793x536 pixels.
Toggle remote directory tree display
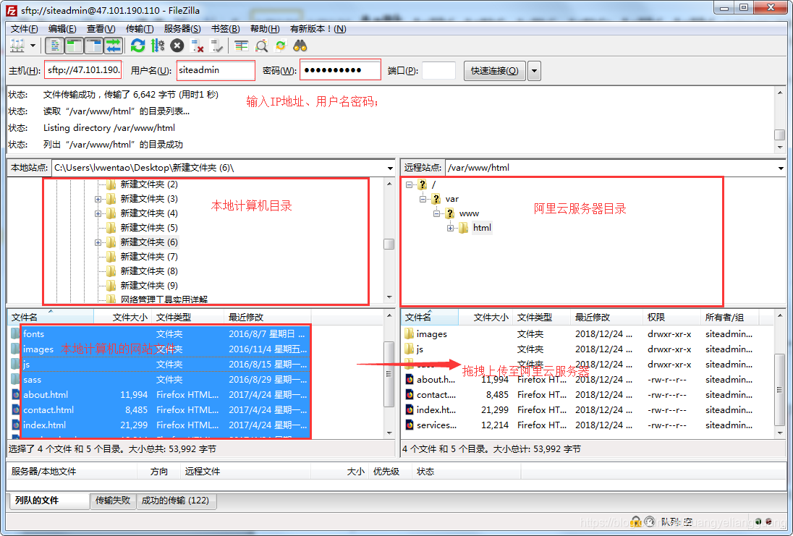pos(93,46)
